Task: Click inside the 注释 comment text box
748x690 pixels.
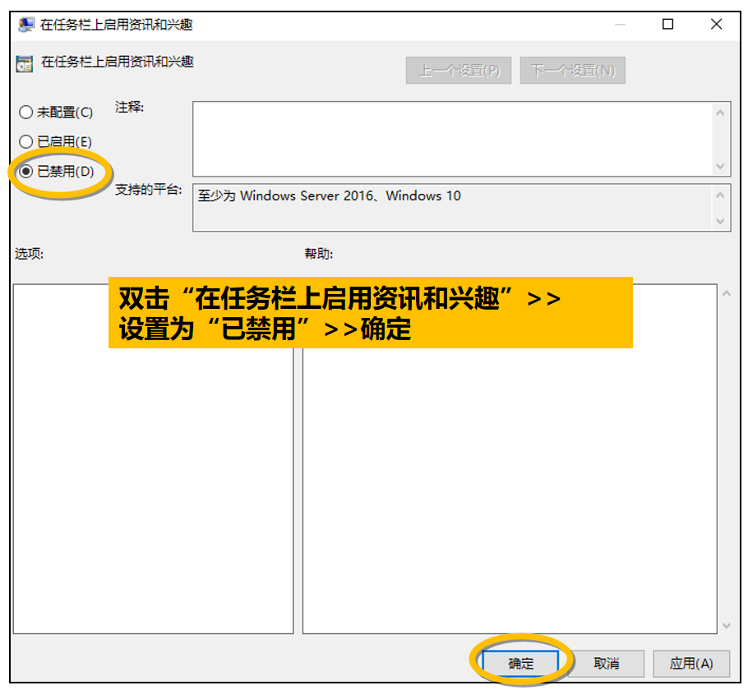Action: point(452,138)
